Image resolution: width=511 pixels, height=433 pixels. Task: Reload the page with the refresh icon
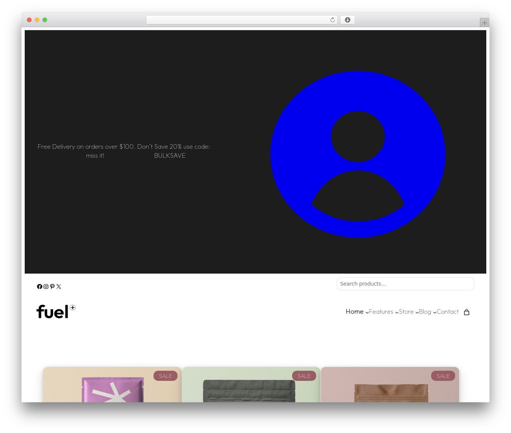coord(333,20)
